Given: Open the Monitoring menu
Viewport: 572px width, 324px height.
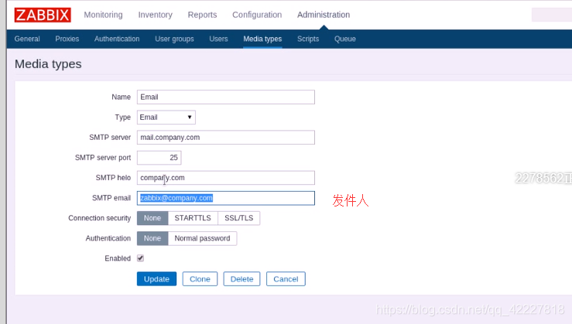Looking at the screenshot, I should [103, 15].
